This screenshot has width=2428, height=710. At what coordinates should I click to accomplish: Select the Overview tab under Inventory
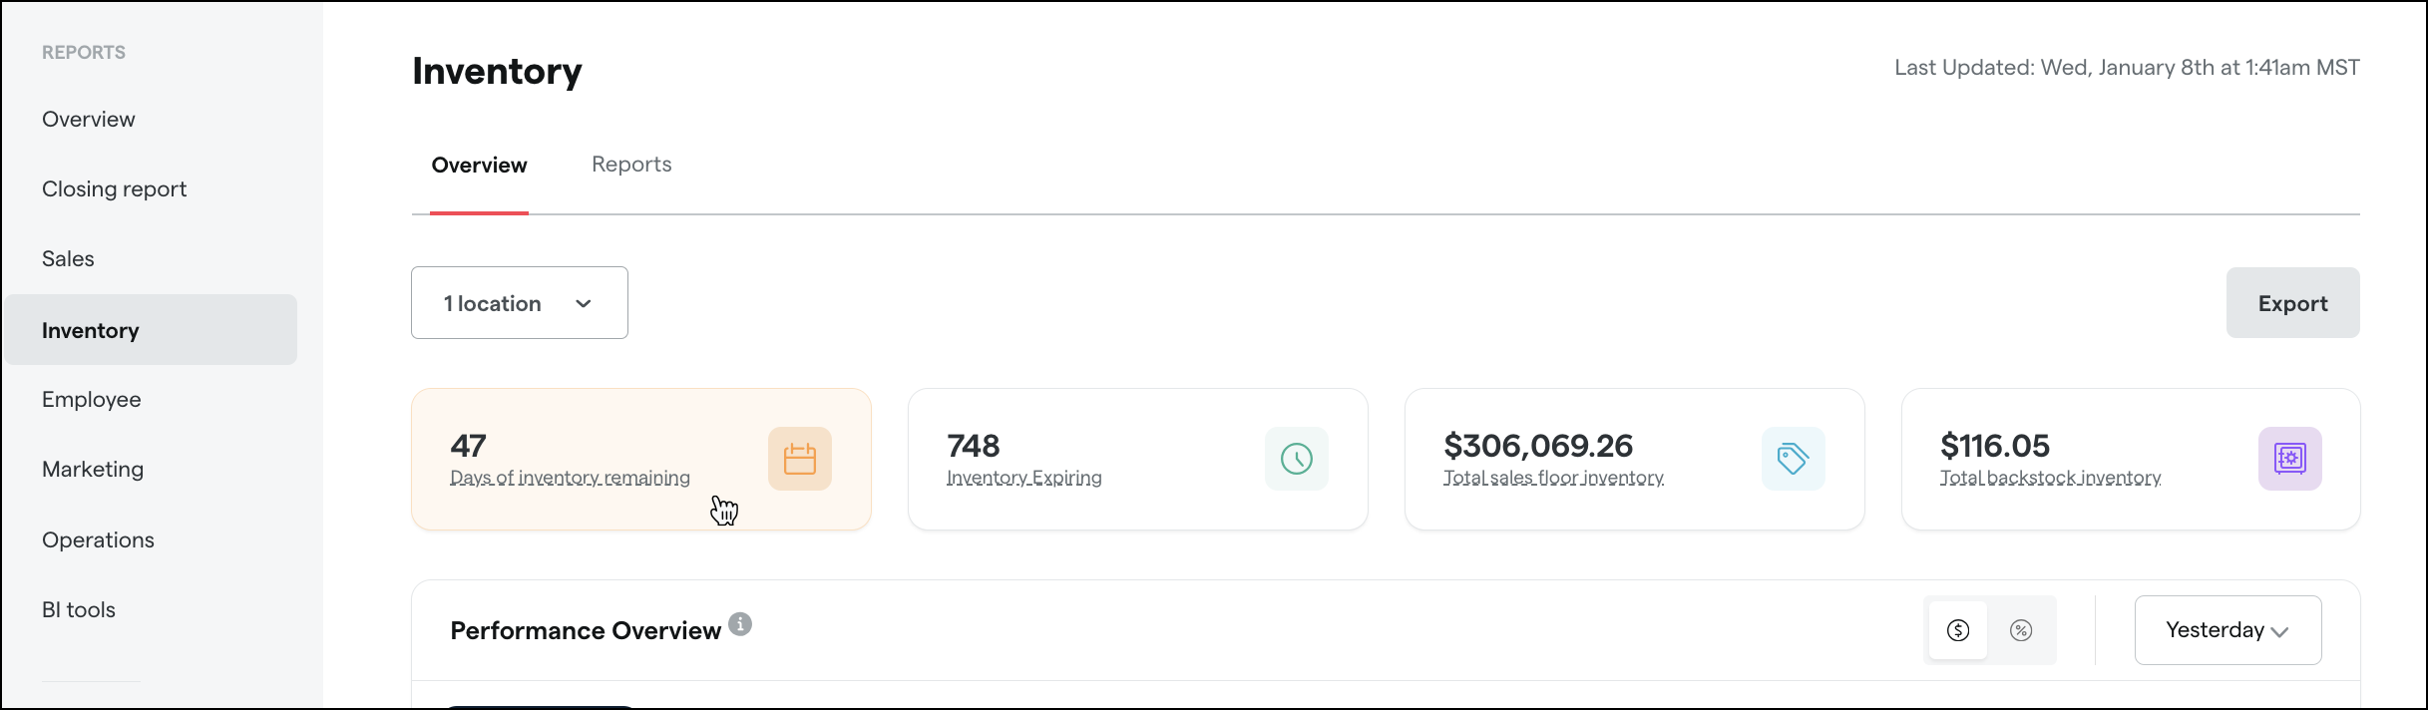(x=479, y=166)
